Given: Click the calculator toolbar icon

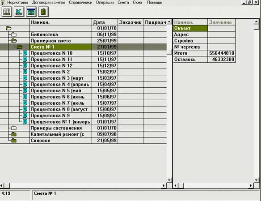Looking at the screenshot, I should (x=31, y=12).
